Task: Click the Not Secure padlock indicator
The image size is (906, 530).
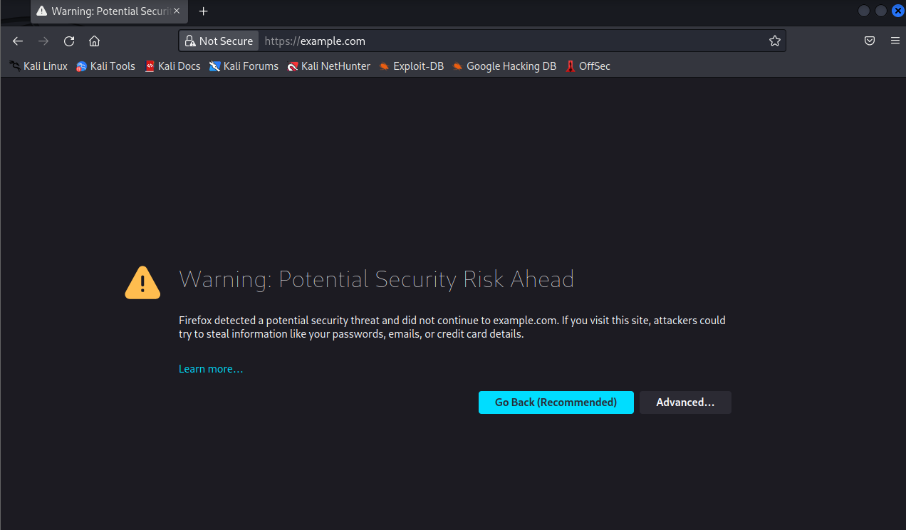Action: 219,41
